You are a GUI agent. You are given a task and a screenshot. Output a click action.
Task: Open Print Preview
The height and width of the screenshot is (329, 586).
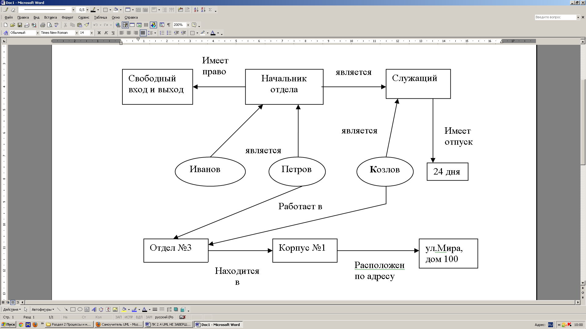(49, 25)
